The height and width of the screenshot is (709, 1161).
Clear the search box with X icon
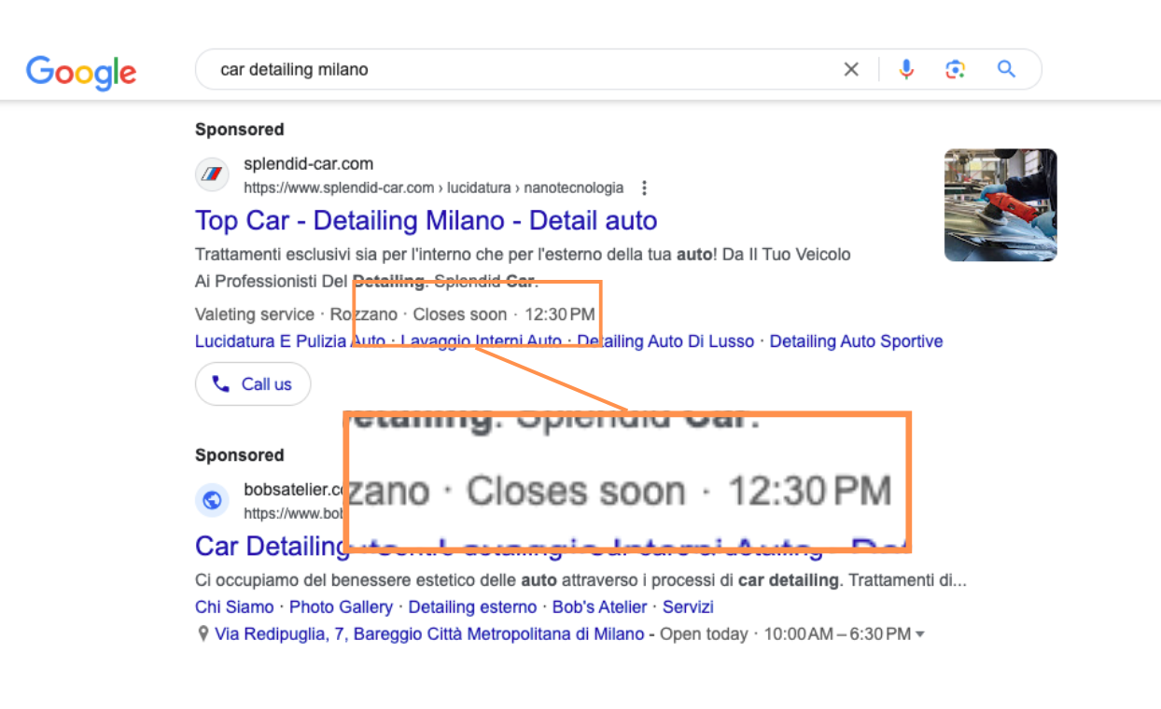(x=851, y=69)
